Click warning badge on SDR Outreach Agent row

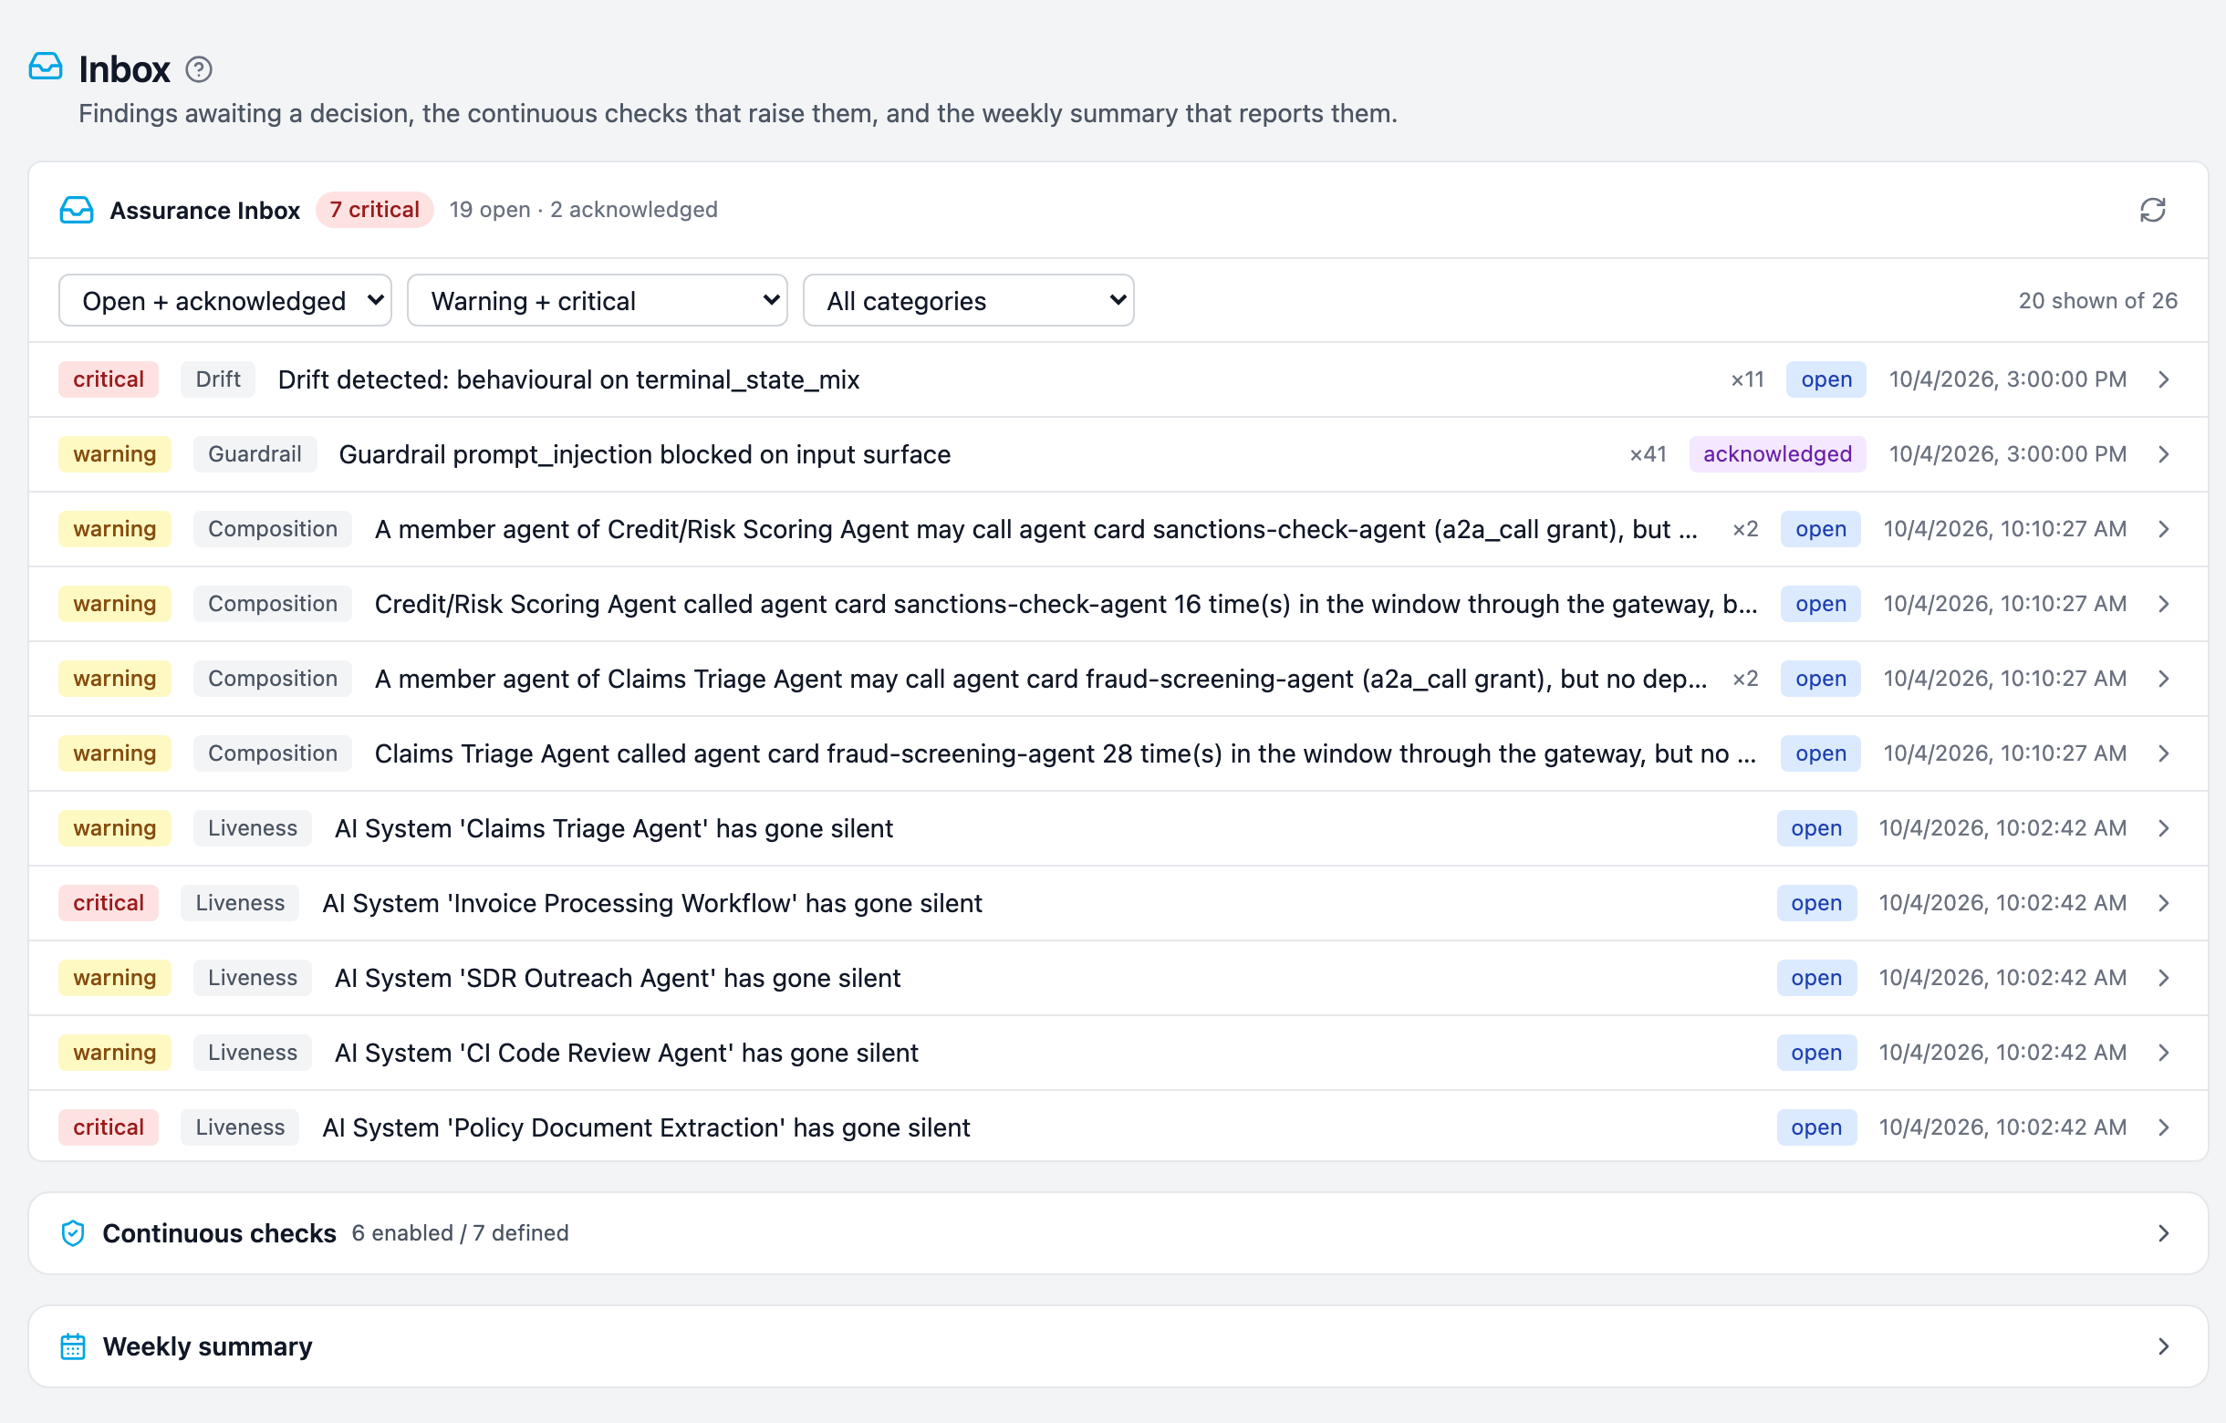click(115, 978)
